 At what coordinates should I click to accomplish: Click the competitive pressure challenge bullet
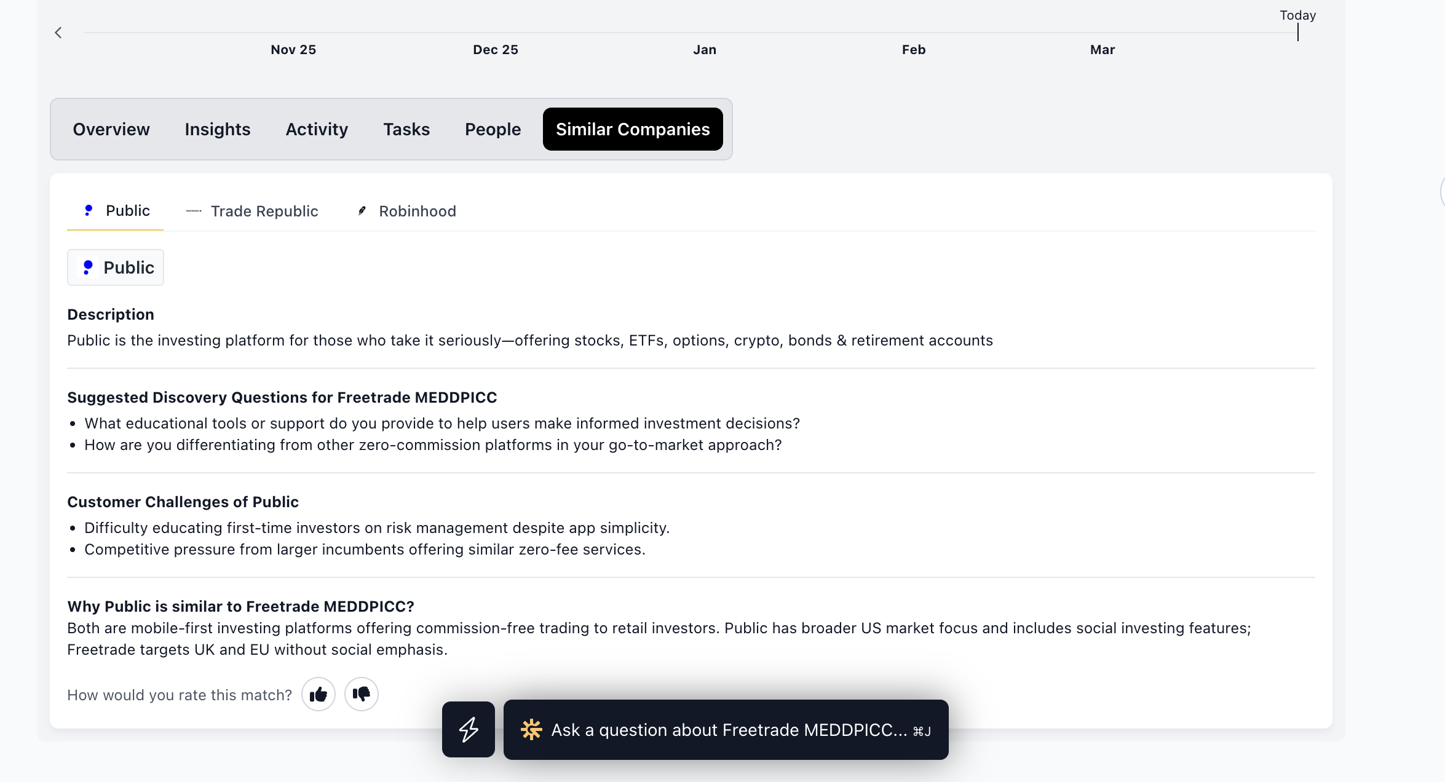365,550
